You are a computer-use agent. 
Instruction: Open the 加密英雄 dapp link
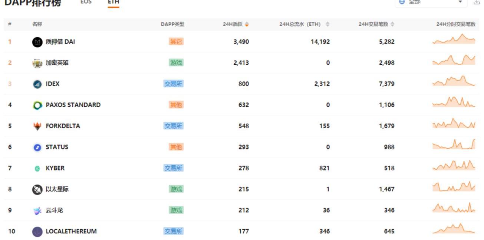pos(57,63)
